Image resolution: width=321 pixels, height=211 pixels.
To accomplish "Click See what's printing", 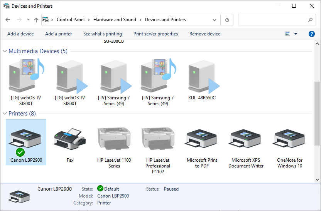I will 103,34.
